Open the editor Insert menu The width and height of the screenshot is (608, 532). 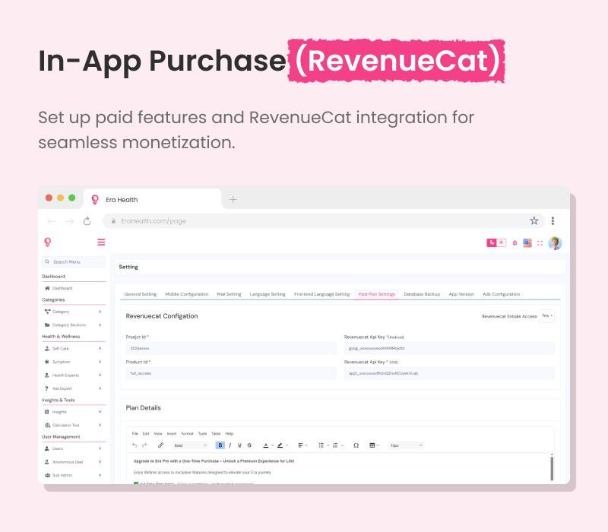pyautogui.click(x=172, y=433)
